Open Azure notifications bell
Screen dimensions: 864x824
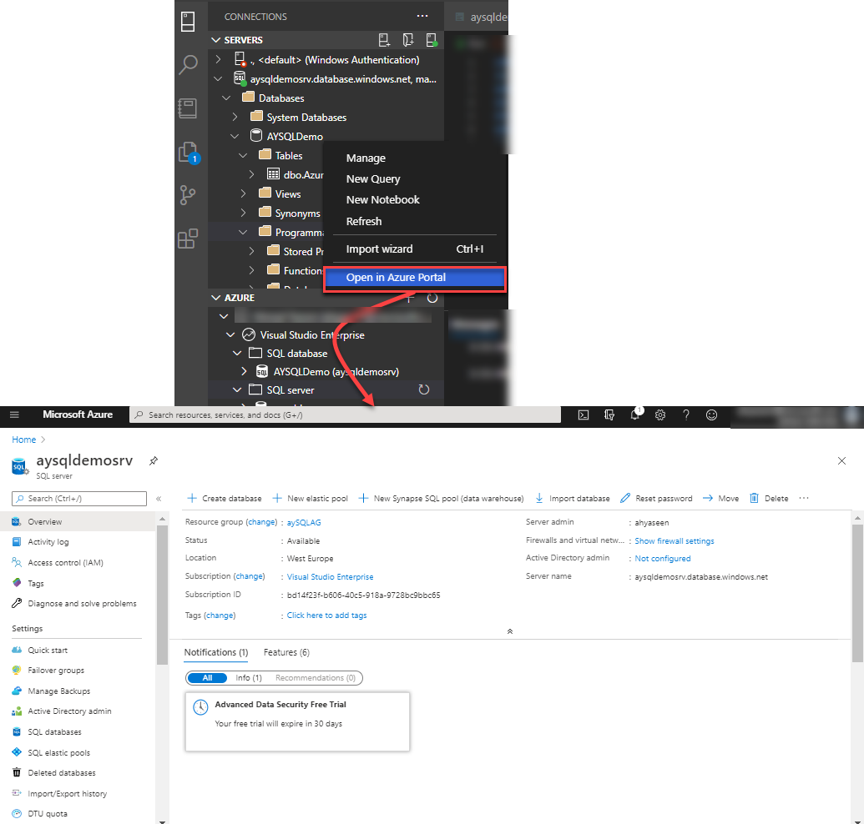point(635,415)
